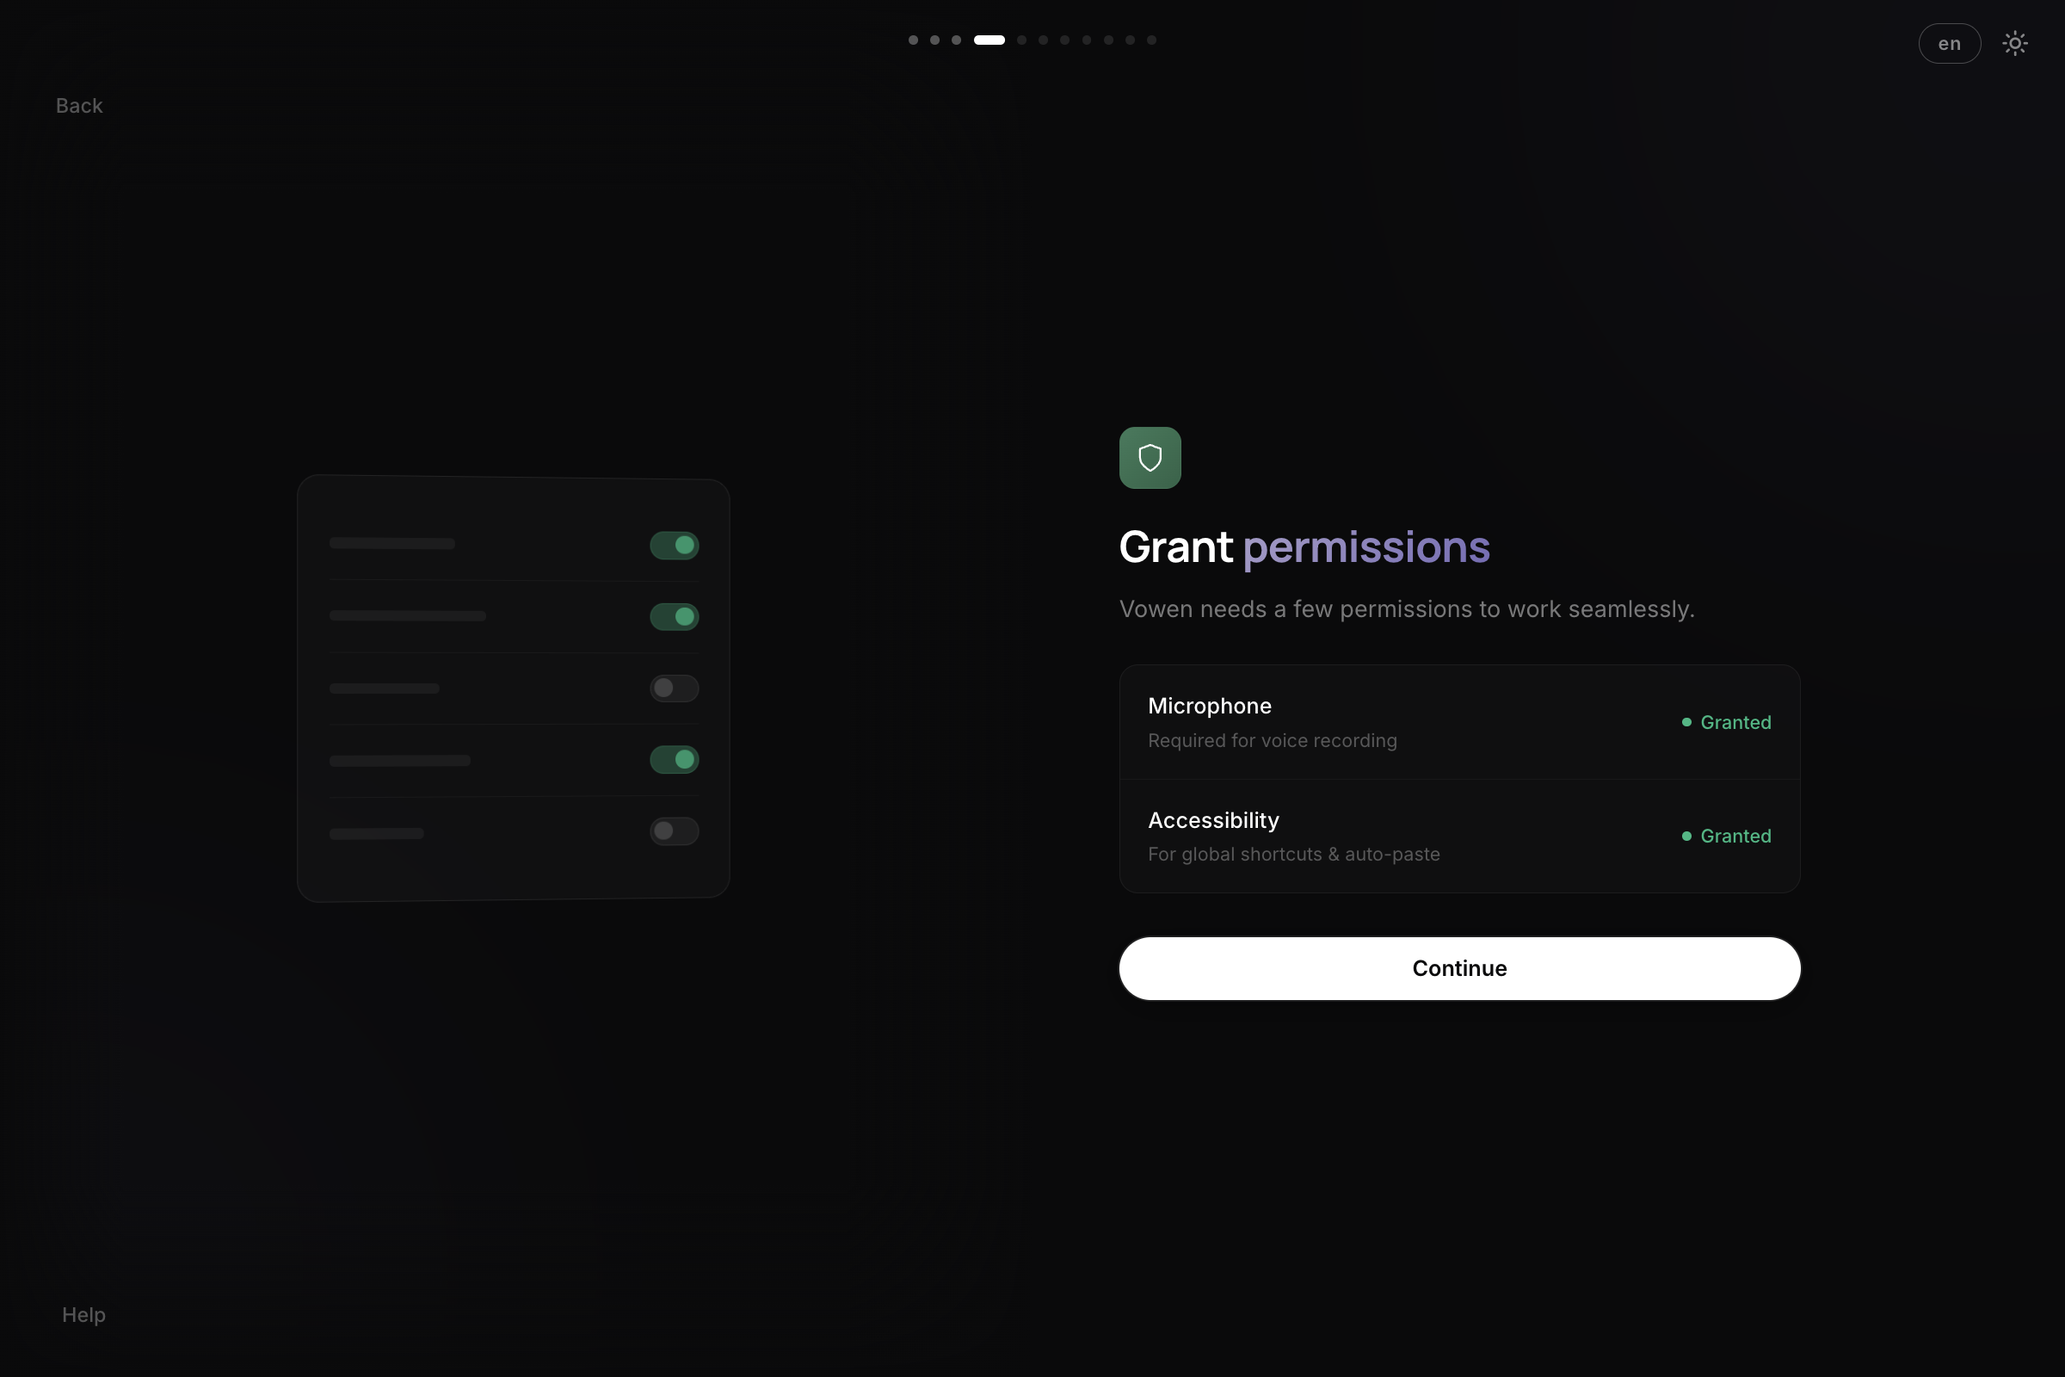Toggle the second switch in illustration card
The height and width of the screenshot is (1377, 2065).
[675, 616]
